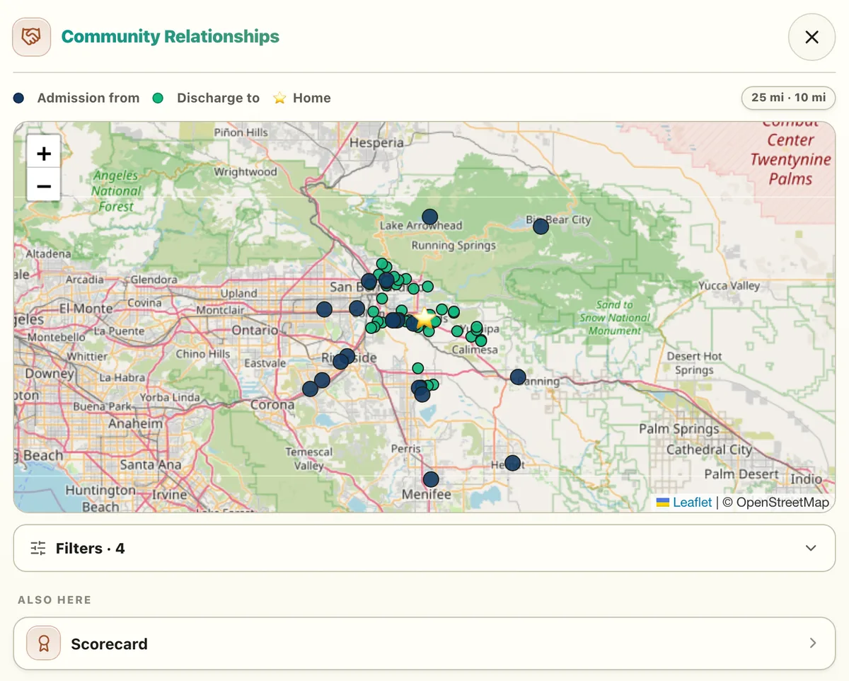This screenshot has width=849, height=681.
Task: Click the Community Relationships title text
Action: pyautogui.click(x=171, y=37)
